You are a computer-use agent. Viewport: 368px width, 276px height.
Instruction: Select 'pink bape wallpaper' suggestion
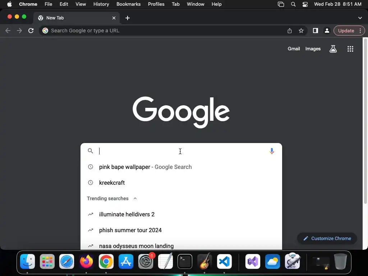click(181, 167)
